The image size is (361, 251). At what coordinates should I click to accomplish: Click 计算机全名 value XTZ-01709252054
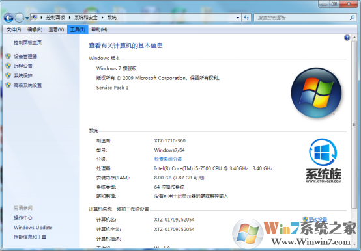(x=174, y=229)
